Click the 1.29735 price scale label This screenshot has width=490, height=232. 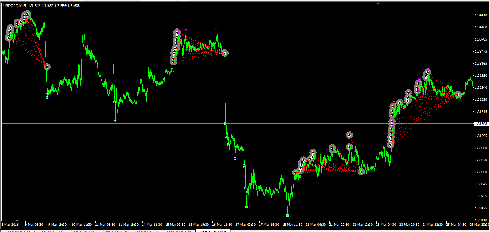click(x=481, y=196)
